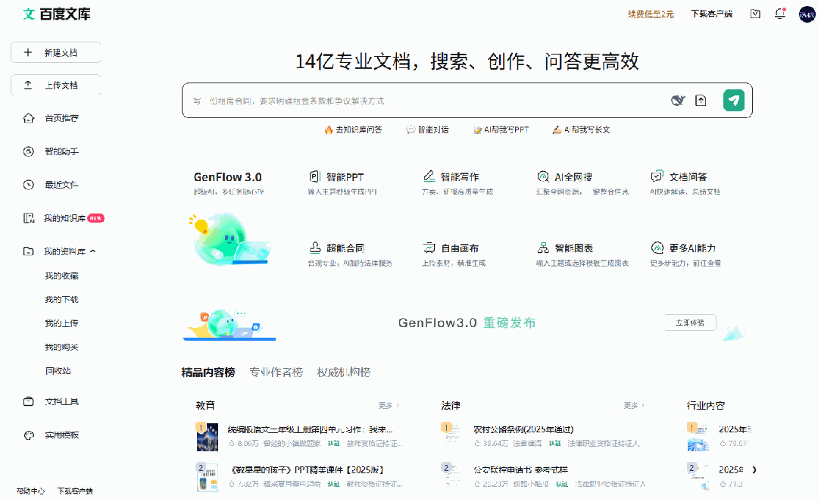Open 我的知识库 in the sidebar
The width and height of the screenshot is (818, 502).
coord(64,218)
